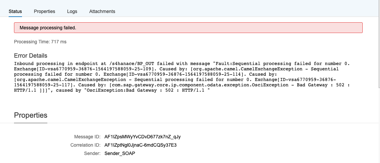
Task: Select the Message ID value AF1IZpsMWyYvCDvD677zk7nZ_qJy
Action: [x=143, y=137]
